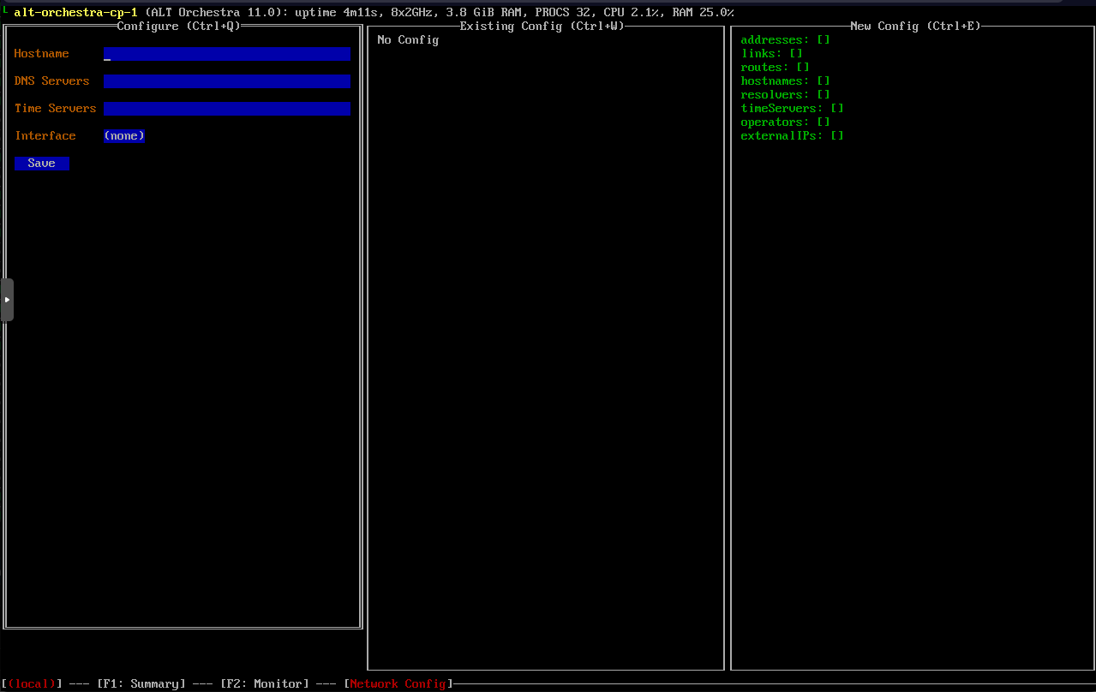The width and height of the screenshot is (1096, 692).
Task: Click the 'Interface' field label
Action: [x=45, y=136]
